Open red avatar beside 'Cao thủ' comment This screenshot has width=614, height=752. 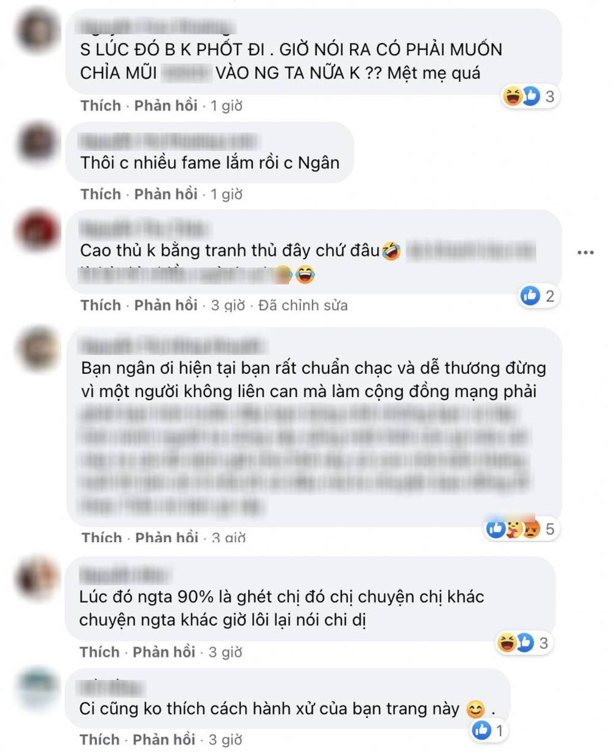click(x=37, y=231)
